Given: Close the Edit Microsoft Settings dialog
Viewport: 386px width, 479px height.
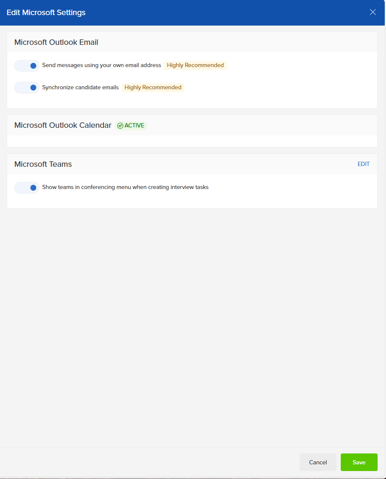Looking at the screenshot, I should pos(373,12).
